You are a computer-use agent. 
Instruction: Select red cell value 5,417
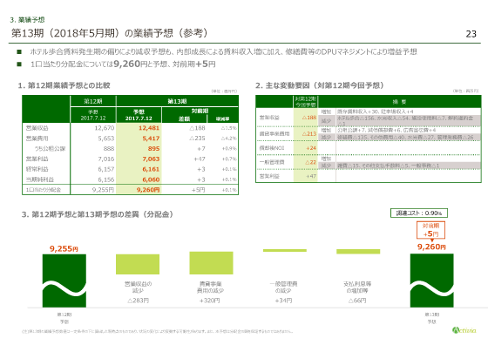click(x=151, y=139)
